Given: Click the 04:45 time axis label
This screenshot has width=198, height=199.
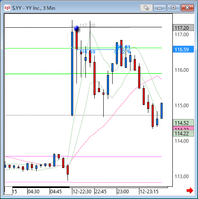Looking at the screenshot, I should tap(56, 192).
